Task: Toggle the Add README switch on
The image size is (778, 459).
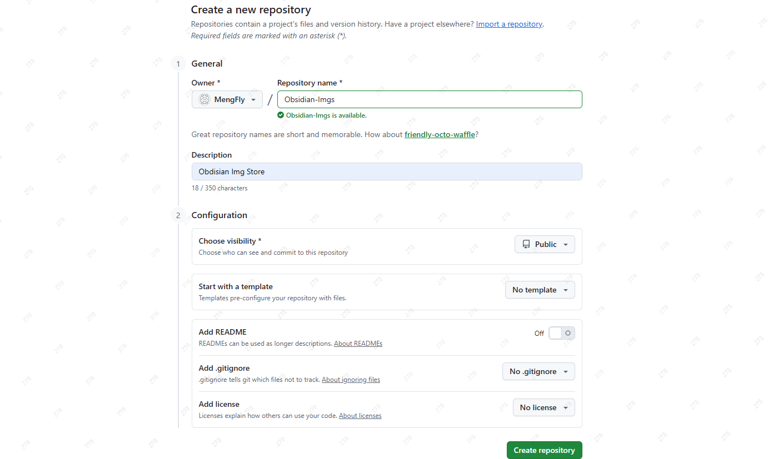Action: coord(561,333)
